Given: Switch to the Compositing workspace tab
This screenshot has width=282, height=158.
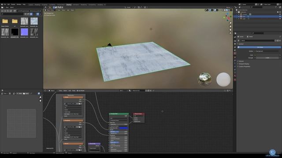Looking at the screenshot, I should click(x=92, y=5).
